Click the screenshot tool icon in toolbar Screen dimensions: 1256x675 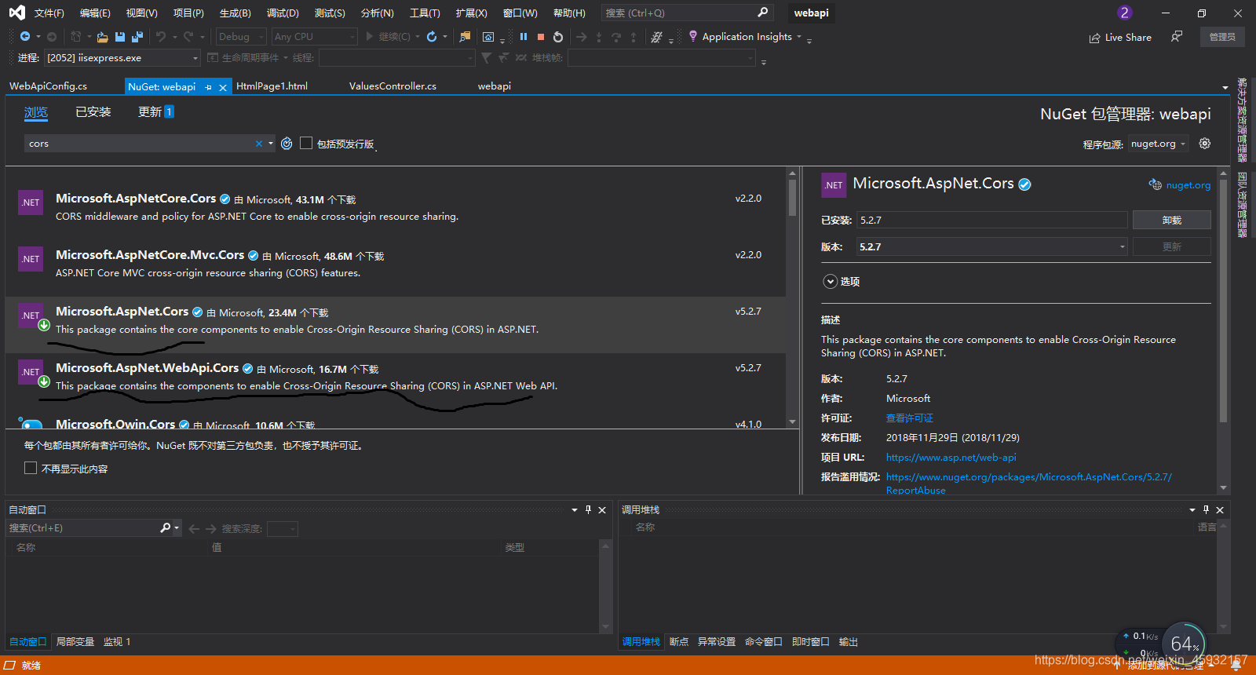pos(488,37)
